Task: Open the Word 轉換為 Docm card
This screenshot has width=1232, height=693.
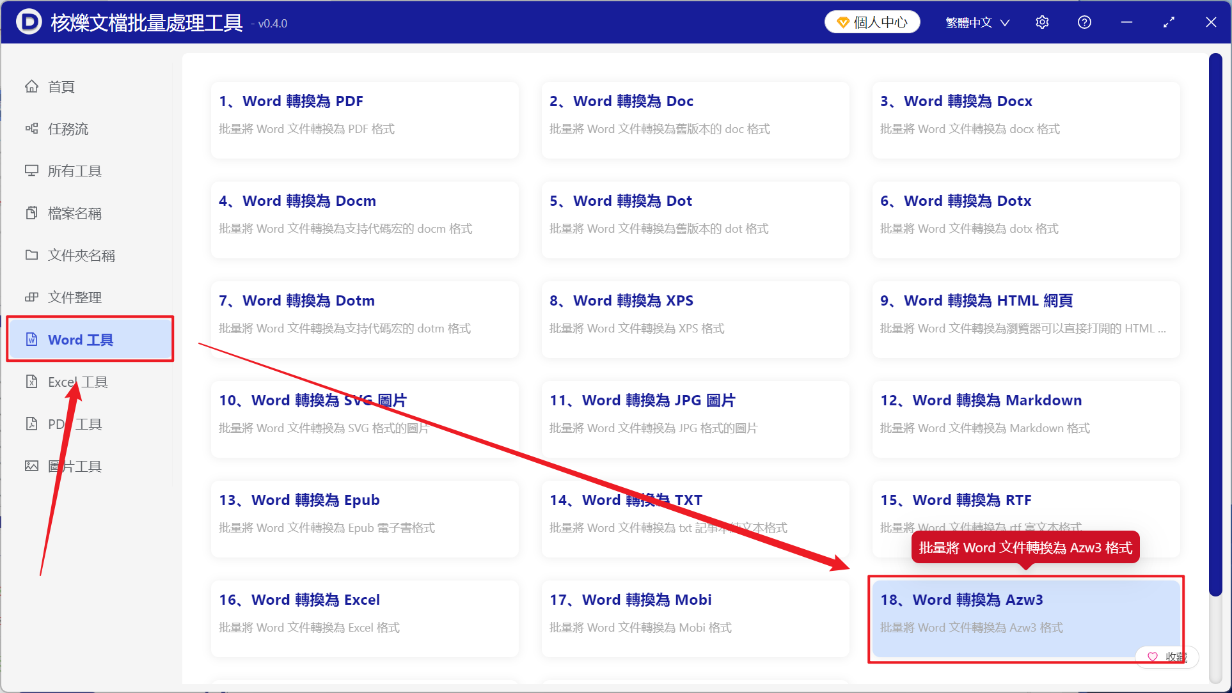Action: (365, 220)
